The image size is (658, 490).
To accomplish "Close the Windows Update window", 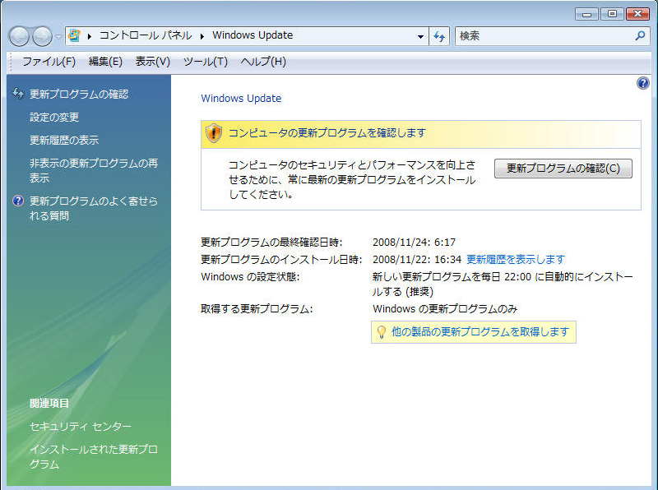I will pyautogui.click(x=638, y=14).
